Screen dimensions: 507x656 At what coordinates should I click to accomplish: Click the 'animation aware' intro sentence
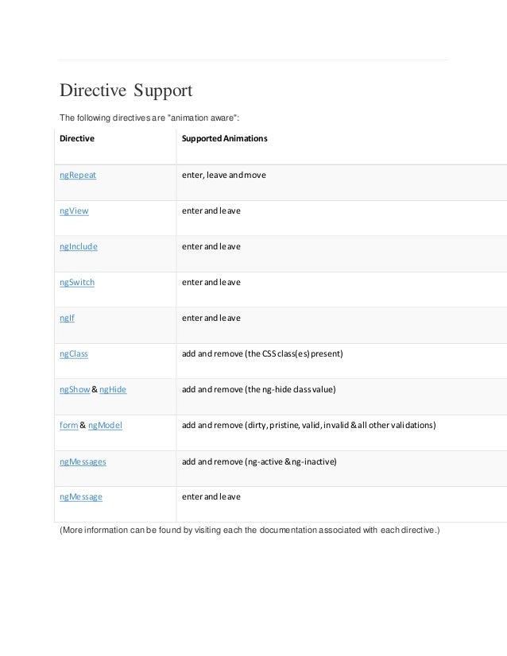149,118
